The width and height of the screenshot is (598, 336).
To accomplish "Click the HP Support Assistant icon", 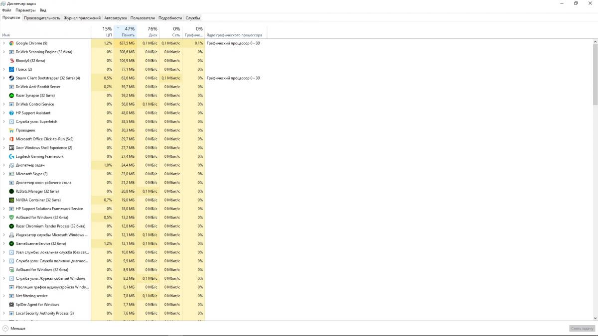I will coord(11,113).
